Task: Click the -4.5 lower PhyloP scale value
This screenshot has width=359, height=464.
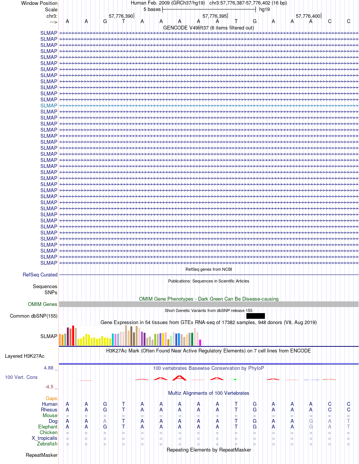Action: 51,387
